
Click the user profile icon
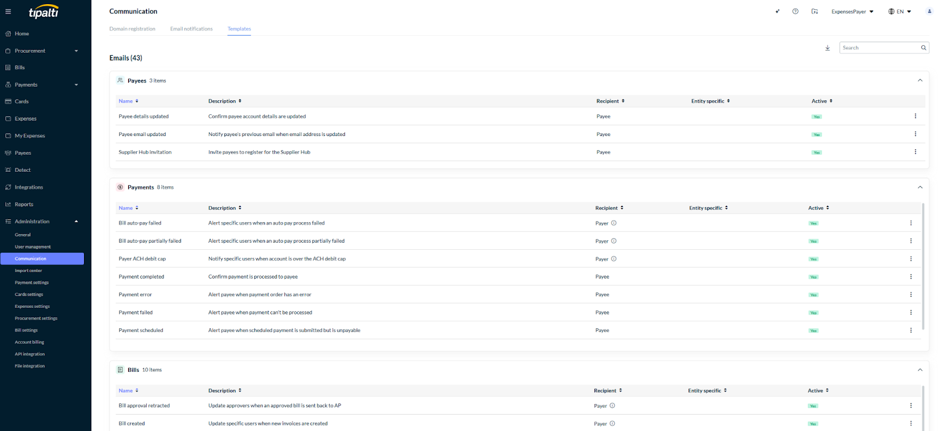coord(929,11)
